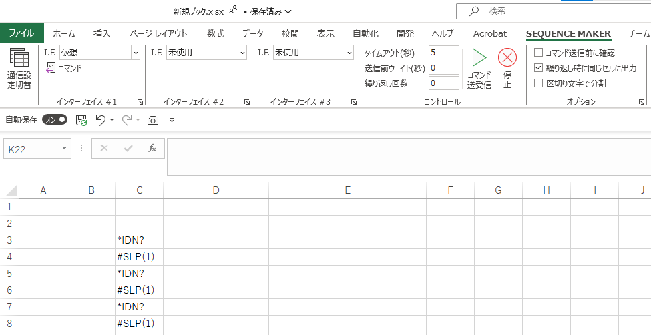Click the camera screenshot icon
The width and height of the screenshot is (651, 335).
tap(153, 120)
